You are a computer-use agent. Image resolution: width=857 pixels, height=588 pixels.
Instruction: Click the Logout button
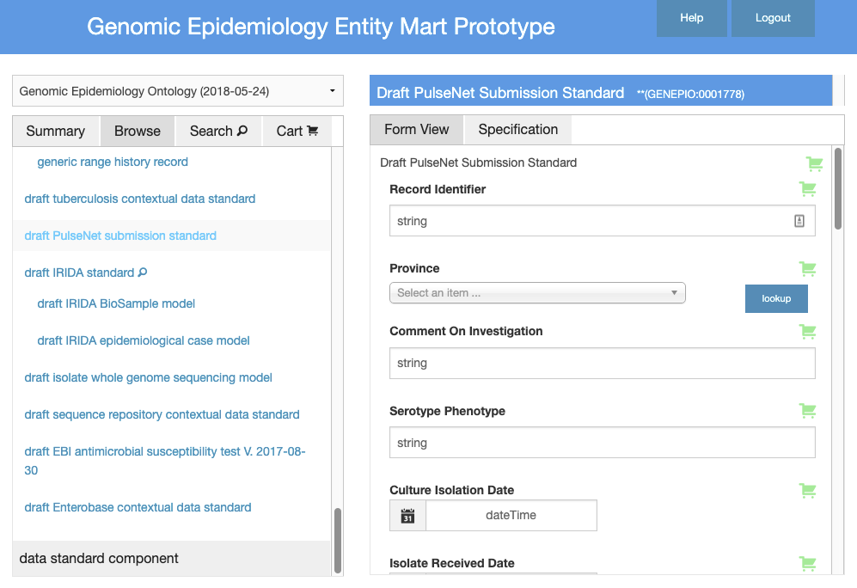click(x=772, y=18)
